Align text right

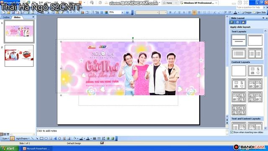[x=199, y=13]
